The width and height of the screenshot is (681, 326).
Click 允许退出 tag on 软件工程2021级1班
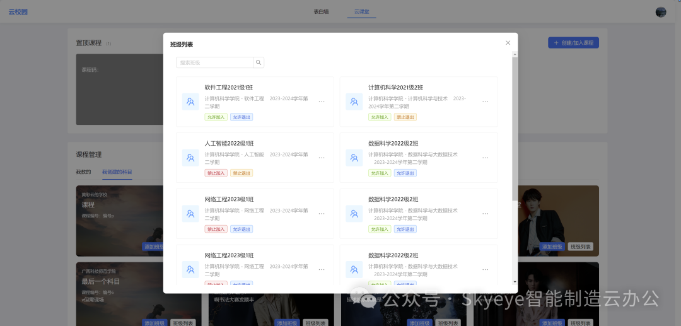[x=242, y=117]
